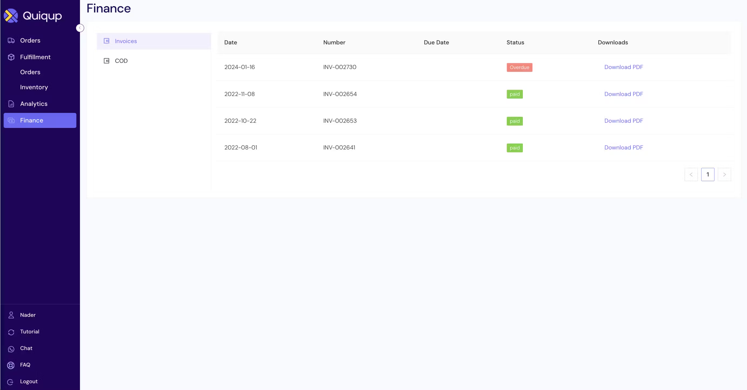Open Inventory under Fulfillment
The height and width of the screenshot is (390, 747).
point(34,87)
